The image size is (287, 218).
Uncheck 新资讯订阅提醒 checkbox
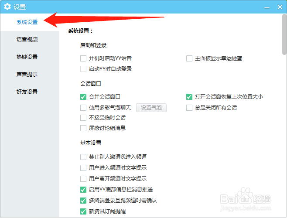[x=83, y=211]
